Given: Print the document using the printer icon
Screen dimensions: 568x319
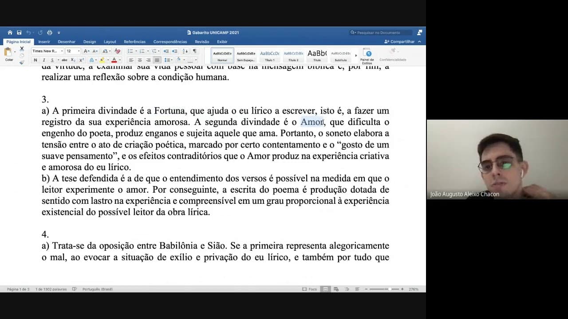Looking at the screenshot, I should click(x=50, y=32).
